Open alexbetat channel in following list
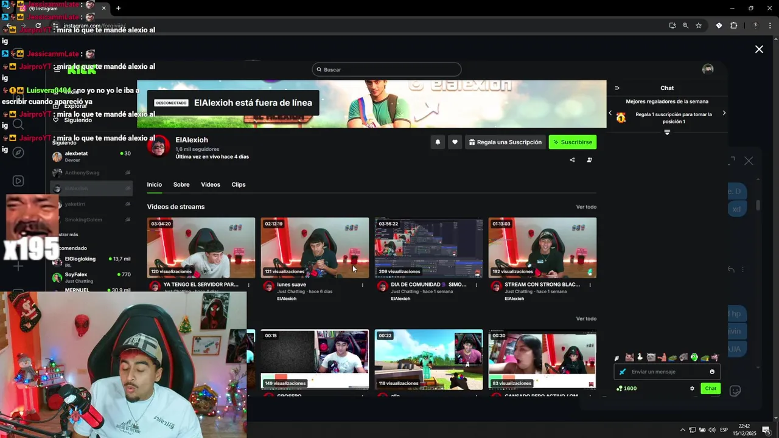Screen dimensions: 779x438 91,156
